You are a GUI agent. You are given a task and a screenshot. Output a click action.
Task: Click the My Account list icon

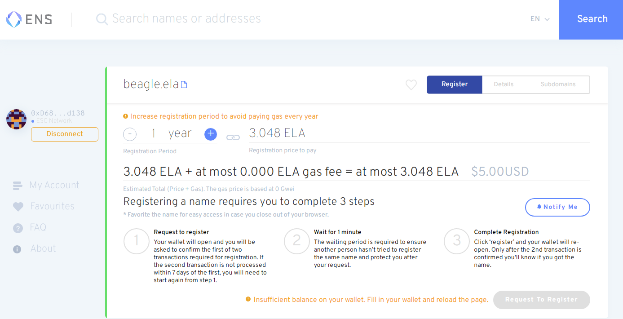(x=18, y=186)
